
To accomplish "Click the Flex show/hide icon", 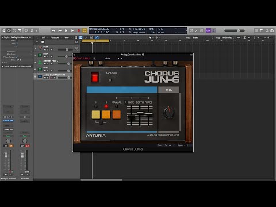I will pyautogui.click(x=91, y=37).
